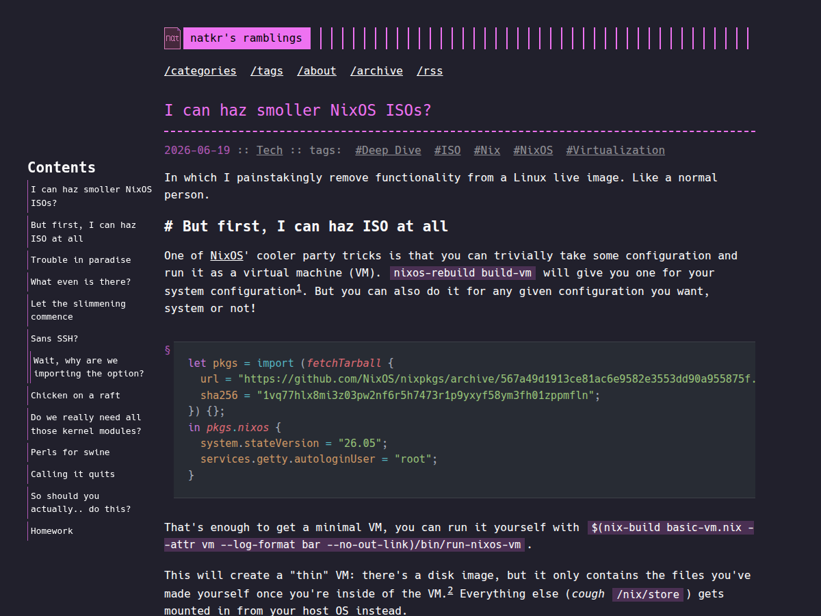Jump to 'Perls for swine' section

[x=70, y=452]
